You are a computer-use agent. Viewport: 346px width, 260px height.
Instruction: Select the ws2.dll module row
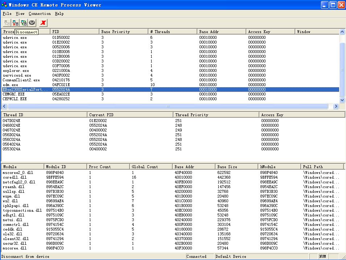point(173,201)
